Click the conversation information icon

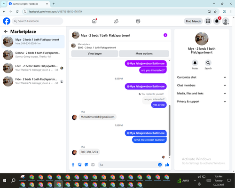pyautogui.click(x=165, y=35)
